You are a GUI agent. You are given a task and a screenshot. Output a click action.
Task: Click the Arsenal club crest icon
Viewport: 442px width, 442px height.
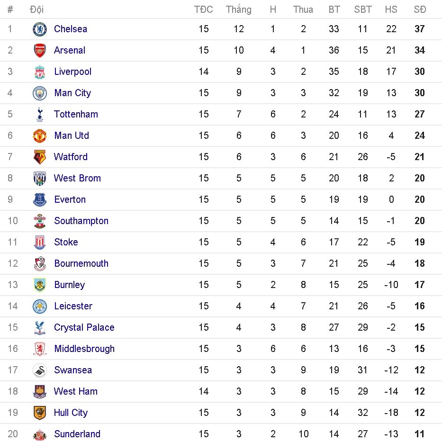click(40, 51)
